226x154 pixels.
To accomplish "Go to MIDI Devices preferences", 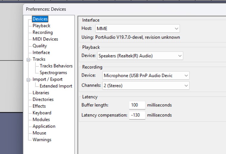I will [x=45, y=39].
